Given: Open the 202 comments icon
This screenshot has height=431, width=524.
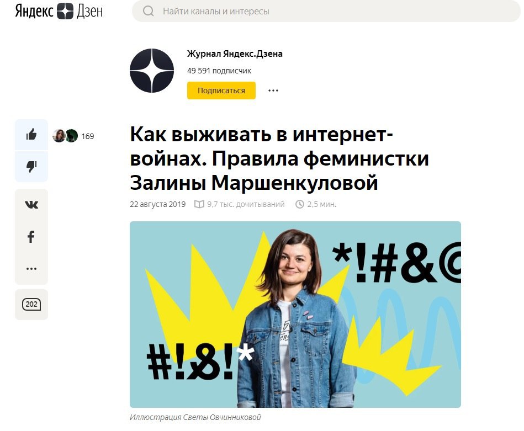Looking at the screenshot, I should [x=31, y=305].
